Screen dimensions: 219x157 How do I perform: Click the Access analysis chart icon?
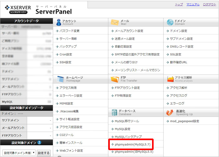tap(170, 79)
